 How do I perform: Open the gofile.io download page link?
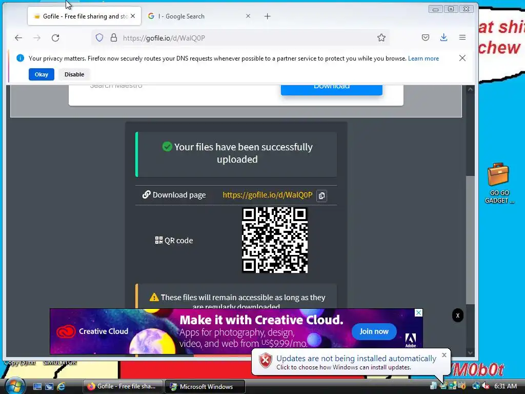coord(268,195)
